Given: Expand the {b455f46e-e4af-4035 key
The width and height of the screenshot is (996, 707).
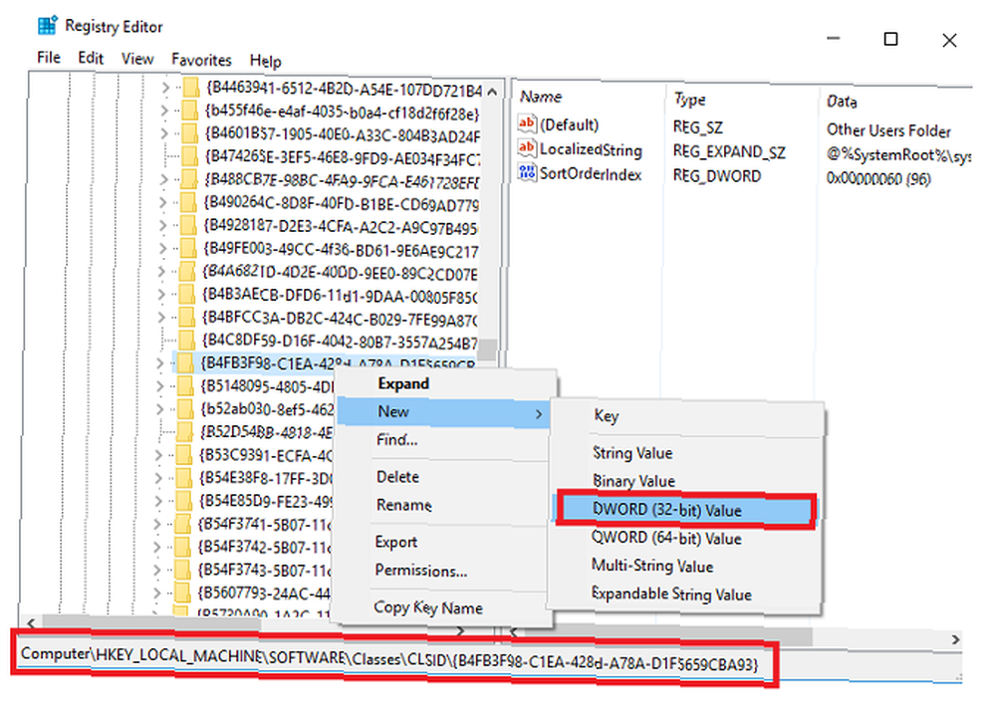Looking at the screenshot, I should click(x=164, y=112).
